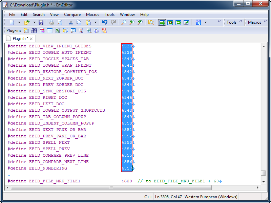Click the Tools toolbar label
Image resolution: width=271 pixels, height=203 pixels.
pos(231,22)
